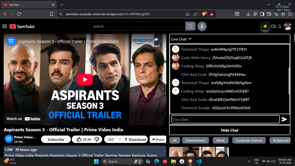Go forward in browser history
This screenshot has width=295, height=166.
tap(12, 14)
